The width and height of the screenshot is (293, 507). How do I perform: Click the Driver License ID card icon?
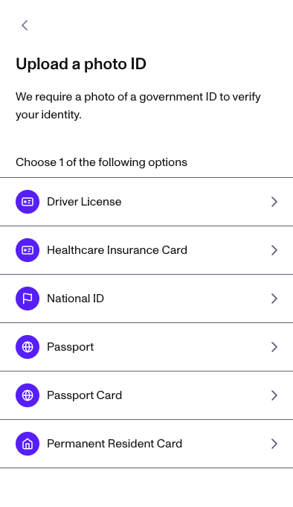(28, 202)
